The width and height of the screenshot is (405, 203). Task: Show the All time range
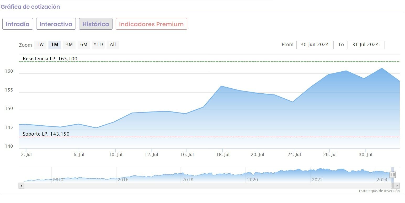coord(113,45)
